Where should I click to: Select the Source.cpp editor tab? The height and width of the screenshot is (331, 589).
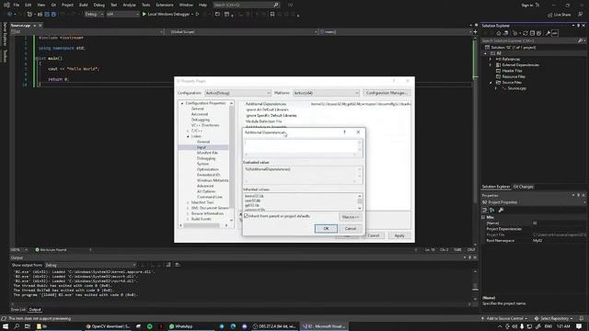pos(20,26)
